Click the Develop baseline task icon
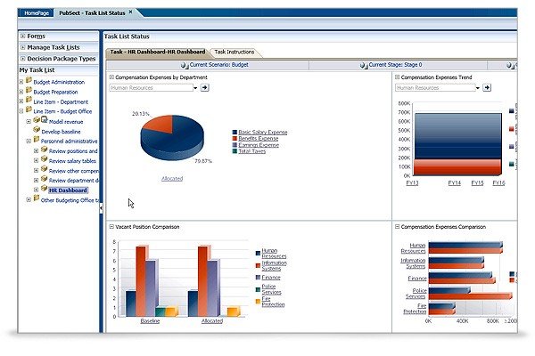Image resolution: width=535 pixels, height=356 pixels. point(37,130)
